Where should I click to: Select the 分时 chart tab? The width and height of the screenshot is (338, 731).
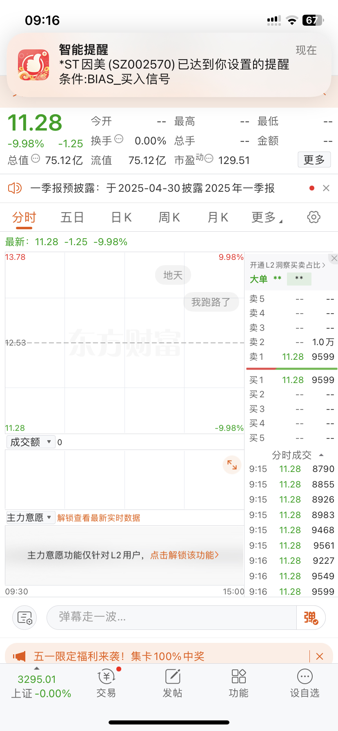click(24, 217)
